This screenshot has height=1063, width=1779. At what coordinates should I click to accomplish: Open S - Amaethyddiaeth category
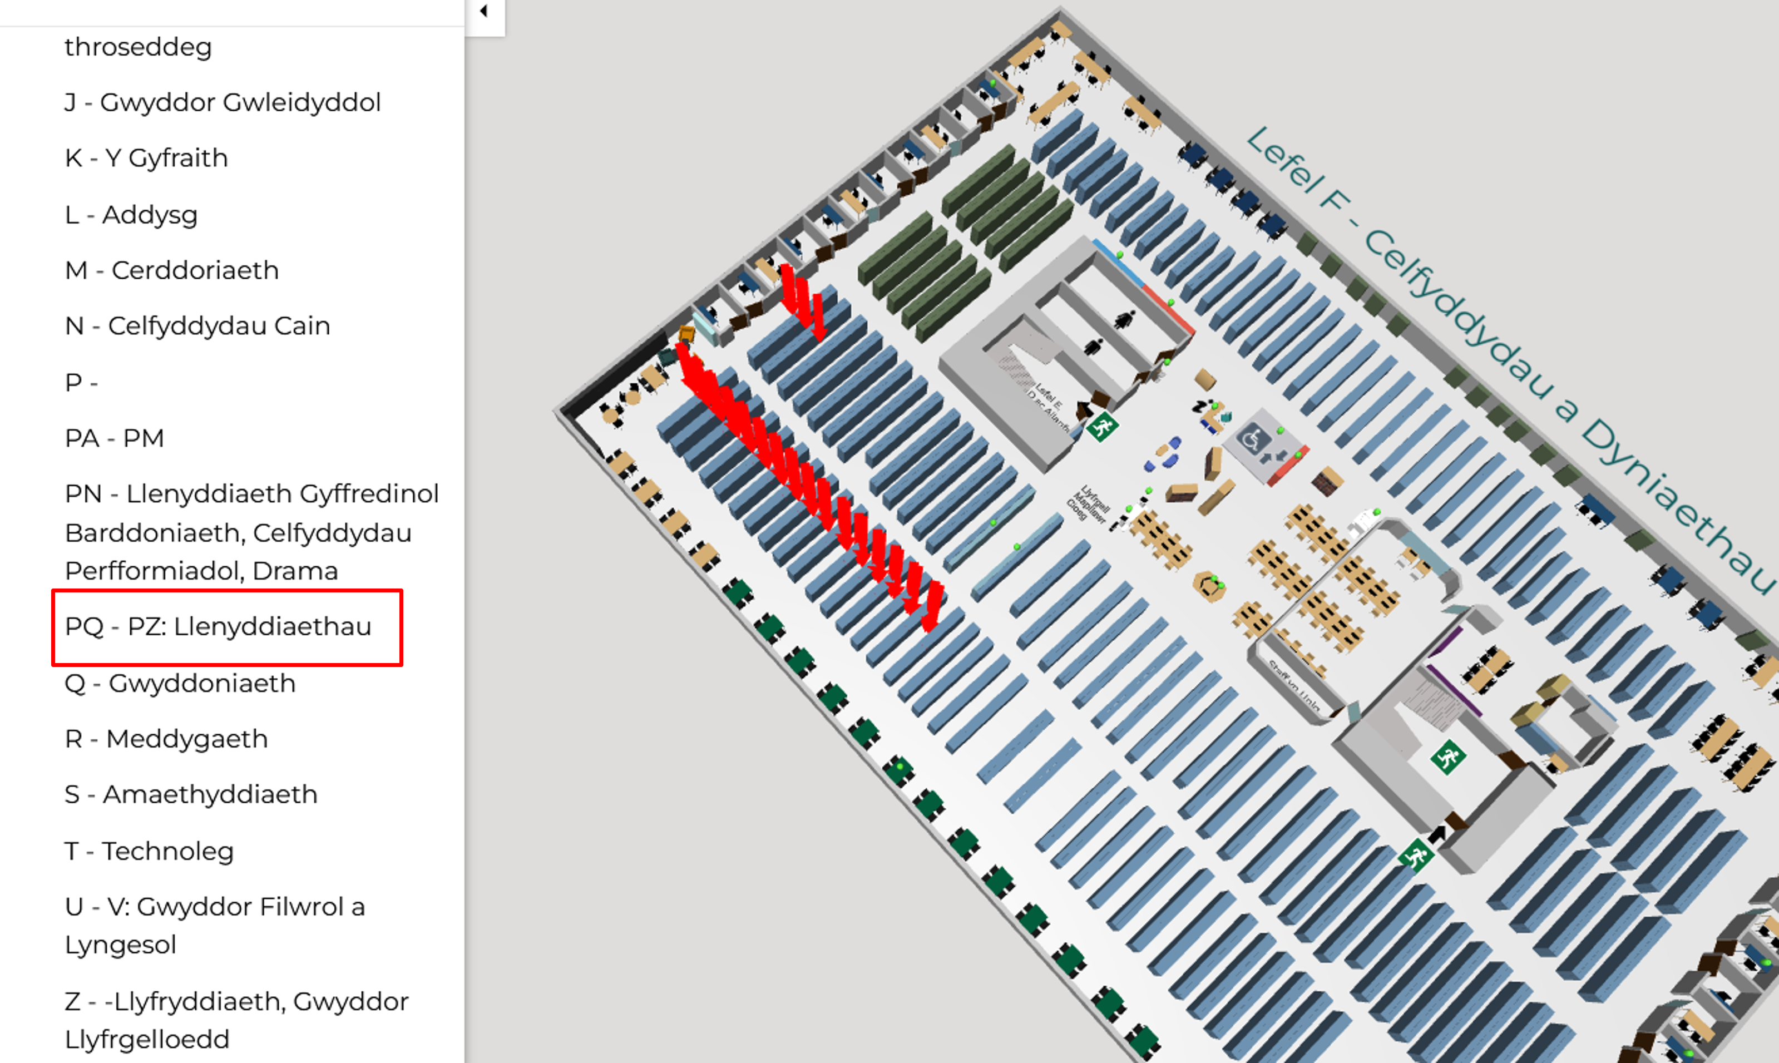pyautogui.click(x=191, y=794)
